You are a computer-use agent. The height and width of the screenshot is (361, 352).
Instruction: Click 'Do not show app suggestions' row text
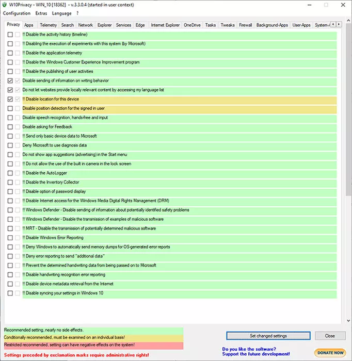click(x=75, y=155)
